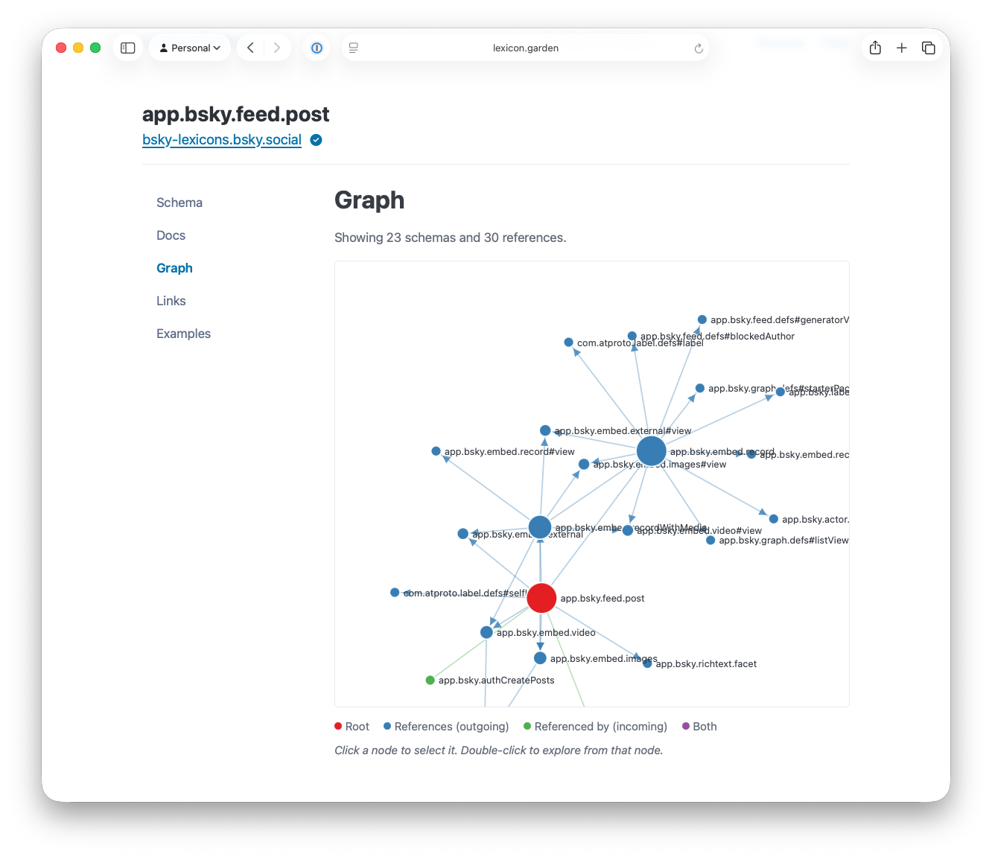Open the Personal profile dropdown

point(191,48)
